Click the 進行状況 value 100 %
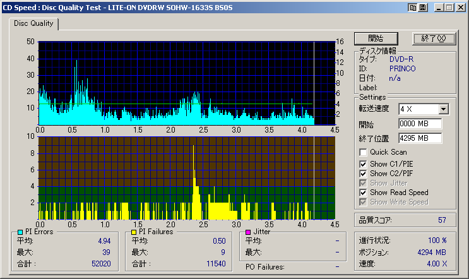This screenshot has height=279, width=469. click(437, 240)
